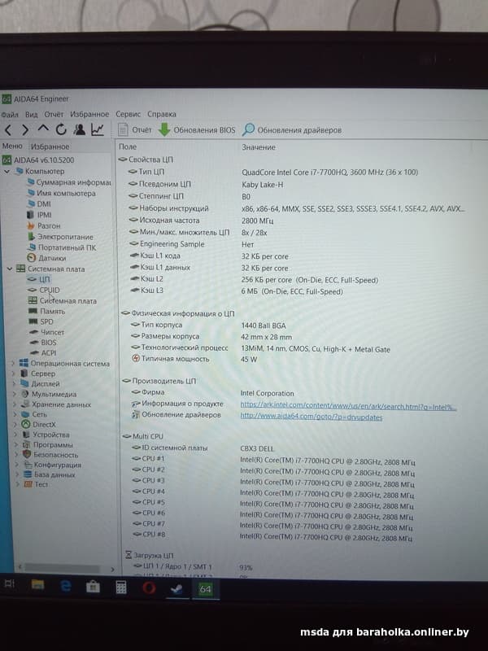Viewport: 488px width, 651px height.
Task: Open the Вид menu
Action: coord(31,114)
